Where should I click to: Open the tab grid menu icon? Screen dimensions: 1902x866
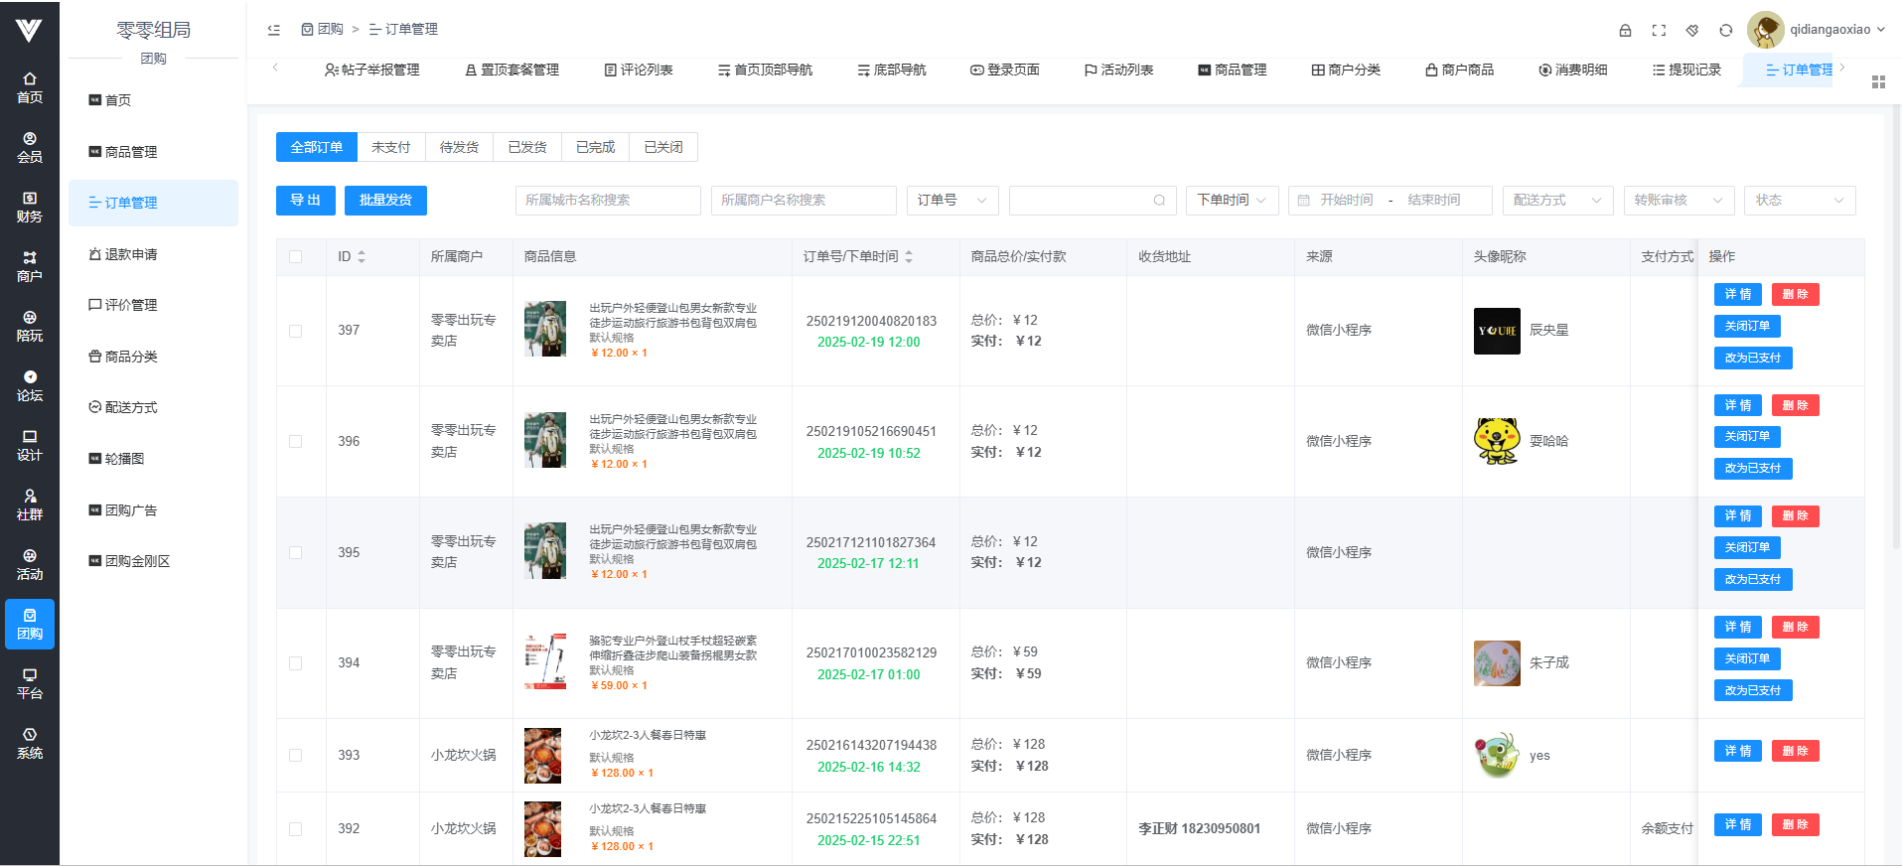pyautogui.click(x=1878, y=81)
